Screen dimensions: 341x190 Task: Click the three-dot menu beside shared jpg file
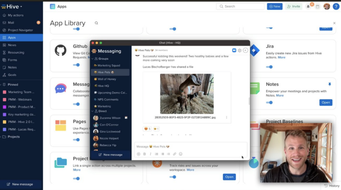[226, 117]
